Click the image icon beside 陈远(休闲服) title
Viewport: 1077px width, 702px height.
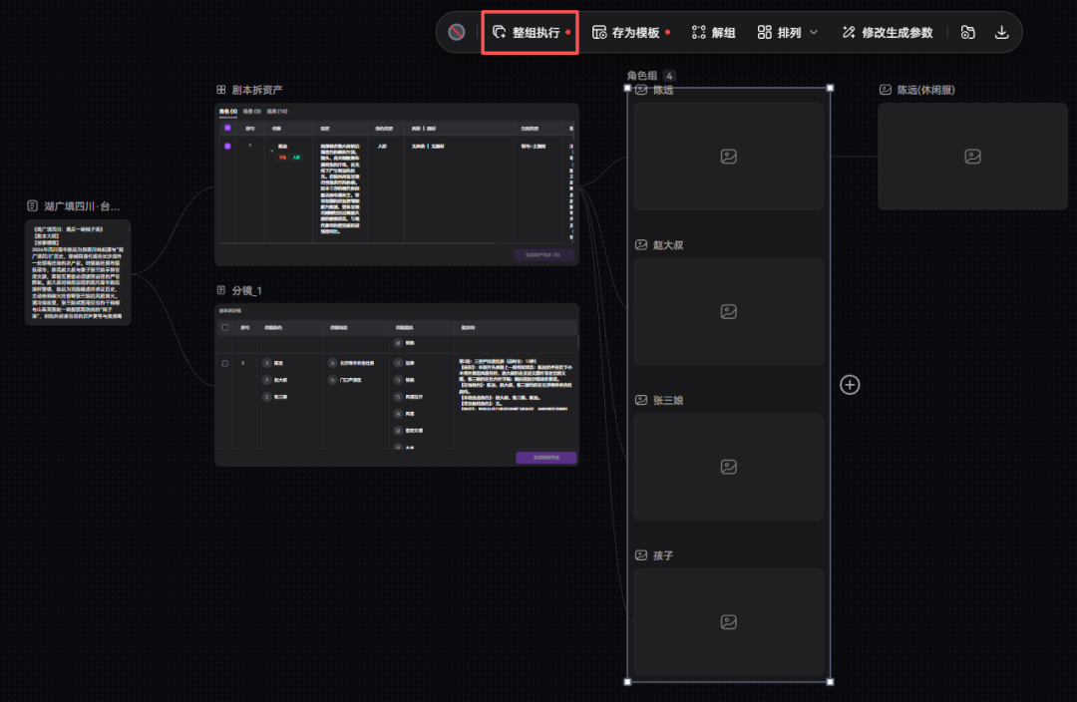[x=886, y=90]
